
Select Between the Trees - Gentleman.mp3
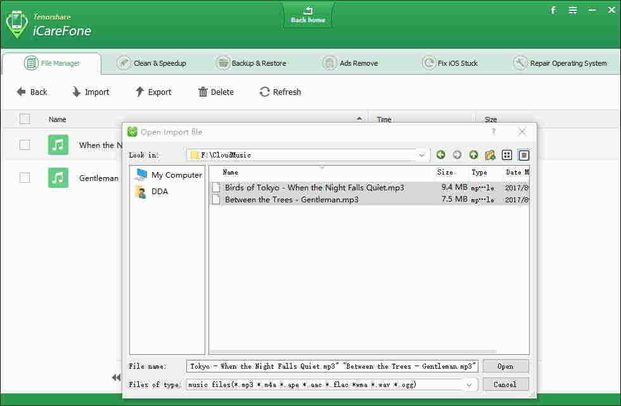[291, 200]
